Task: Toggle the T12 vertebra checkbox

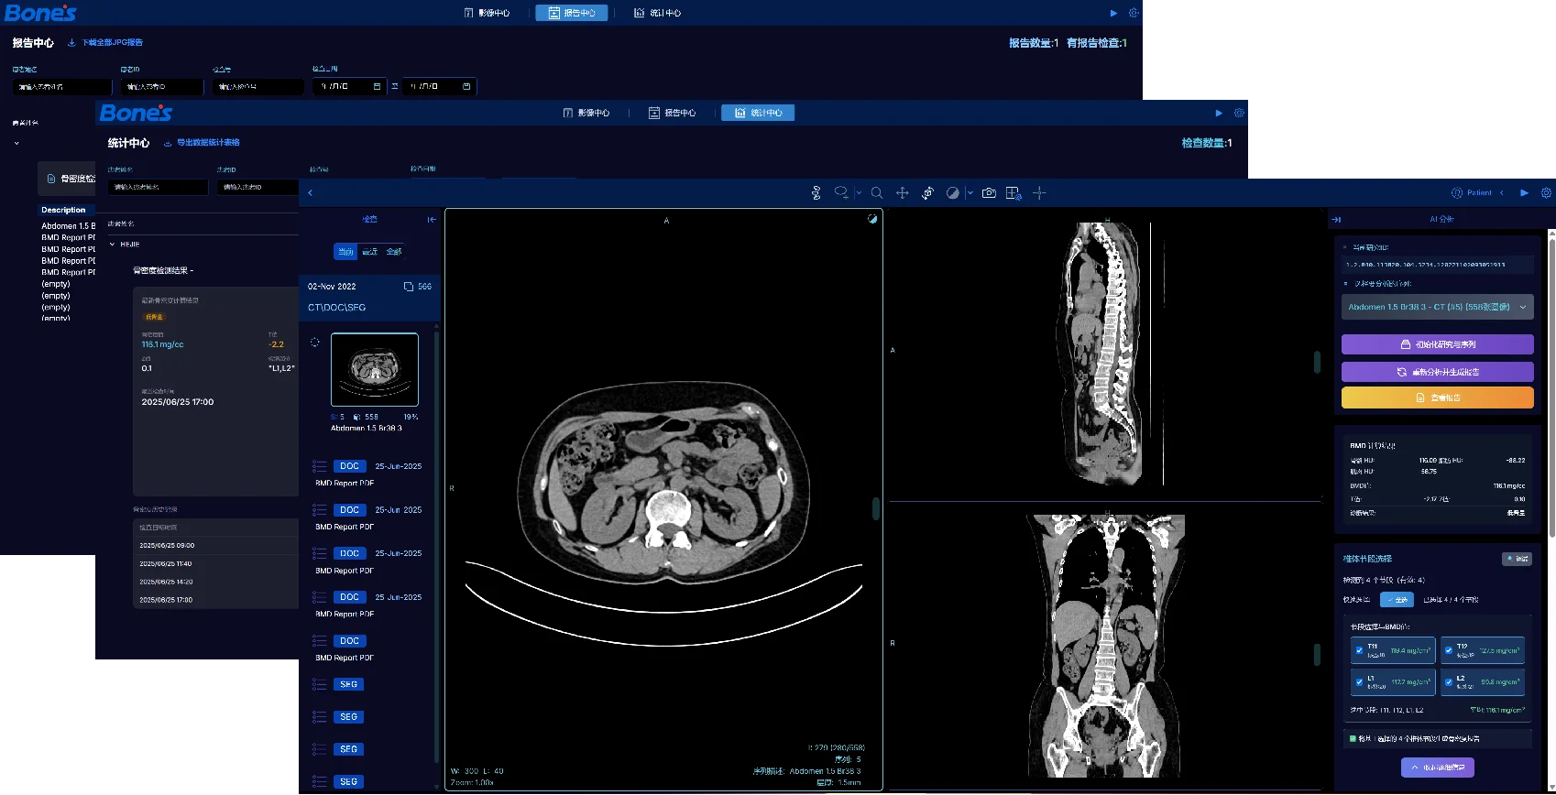Action: [1449, 651]
